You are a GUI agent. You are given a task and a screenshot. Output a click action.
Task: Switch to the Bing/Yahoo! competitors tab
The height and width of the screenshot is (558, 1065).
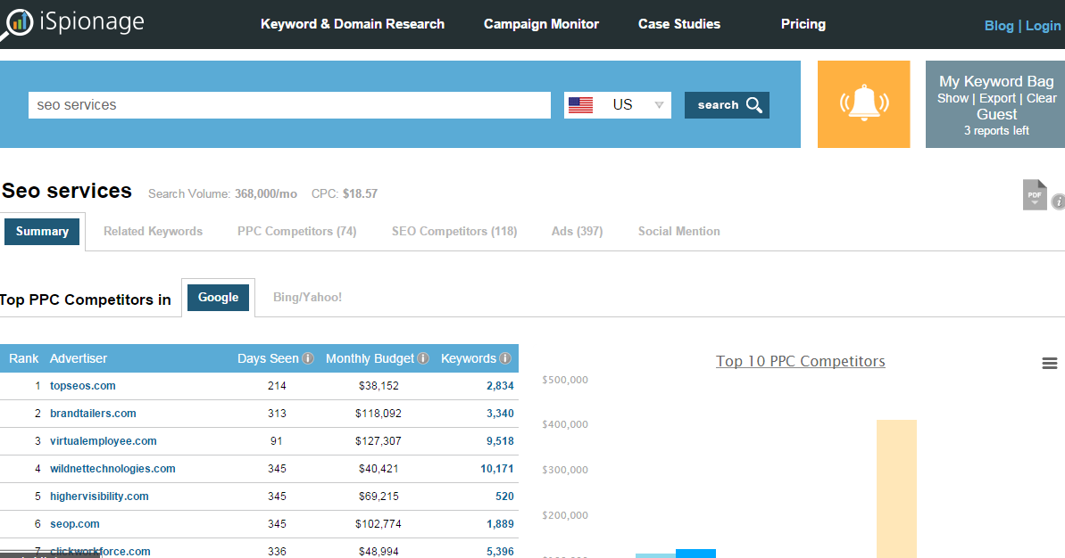pos(307,298)
